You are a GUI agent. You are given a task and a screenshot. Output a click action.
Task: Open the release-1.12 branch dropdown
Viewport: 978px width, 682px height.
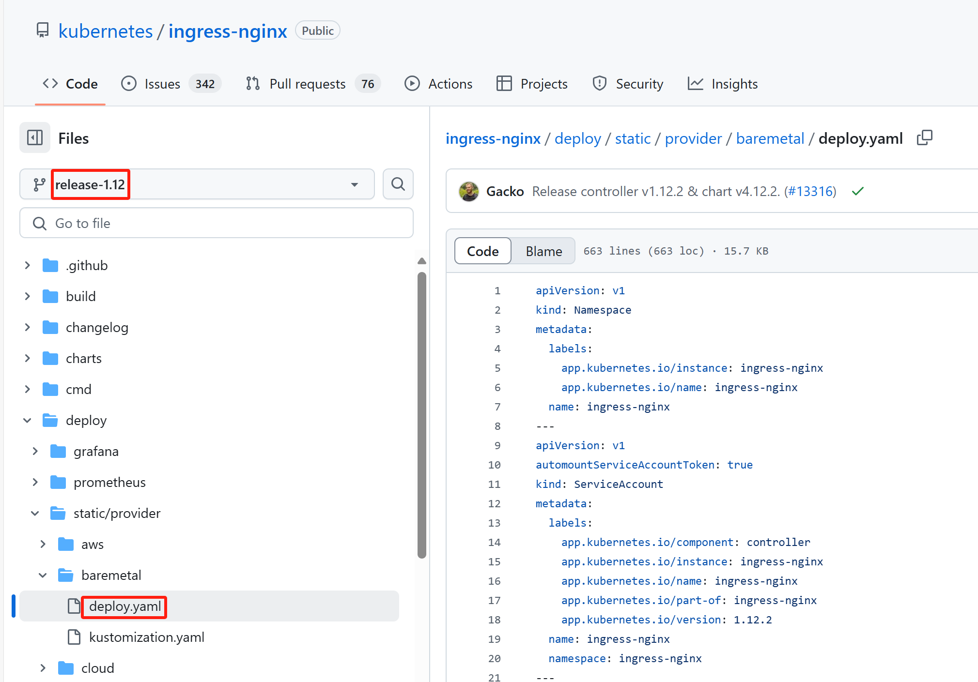click(x=197, y=184)
